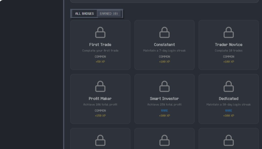
Task: Click the COMMON label on Trader Novice
Action: (x=229, y=57)
